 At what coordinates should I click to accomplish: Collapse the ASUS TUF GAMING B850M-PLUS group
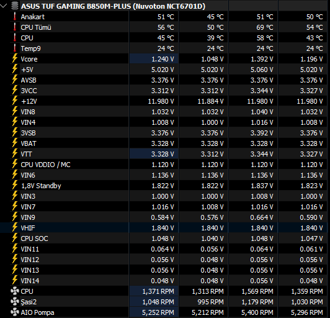[x=3, y=6]
